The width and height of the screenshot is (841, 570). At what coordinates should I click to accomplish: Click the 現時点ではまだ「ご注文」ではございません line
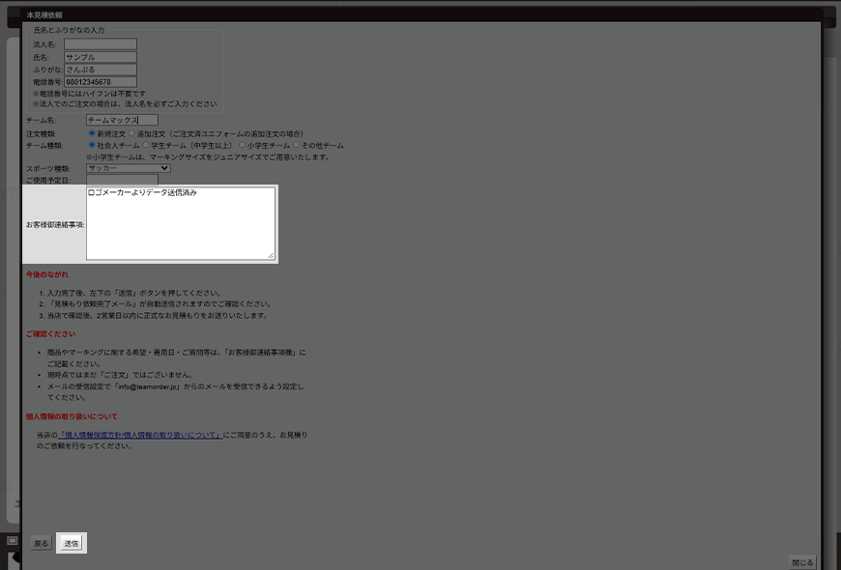[121, 375]
